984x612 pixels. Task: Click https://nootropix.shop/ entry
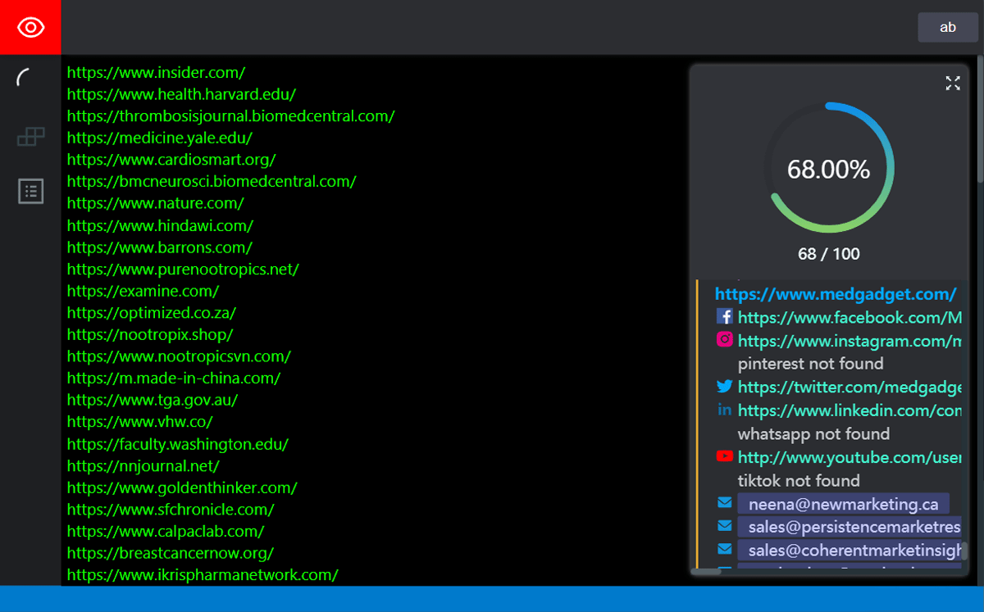tap(150, 334)
